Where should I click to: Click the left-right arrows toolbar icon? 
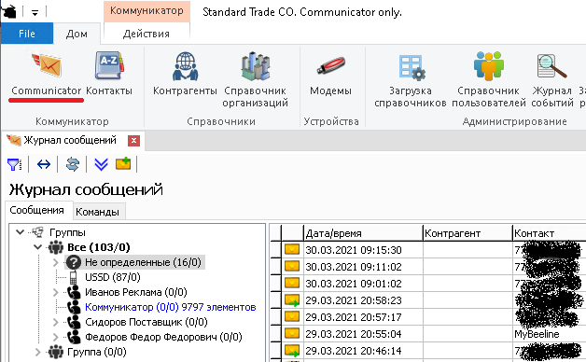coord(44,164)
